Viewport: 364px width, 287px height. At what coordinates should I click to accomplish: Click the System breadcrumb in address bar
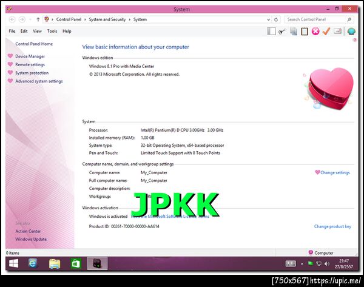140,19
